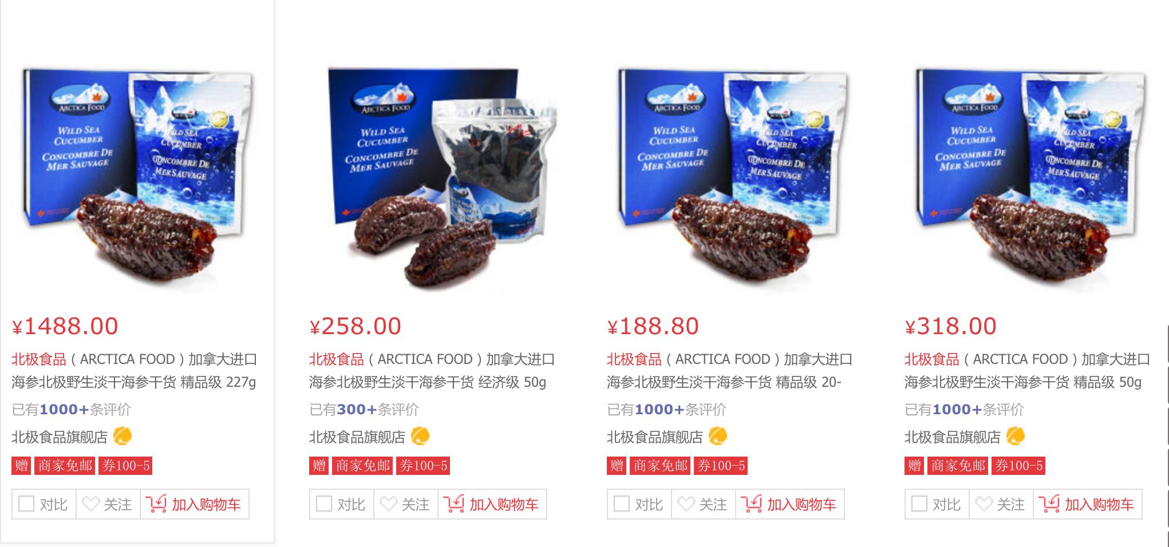Click the heart 关注 icon on the ¥318.00 product
This screenshot has width=1169, height=547.
(984, 504)
